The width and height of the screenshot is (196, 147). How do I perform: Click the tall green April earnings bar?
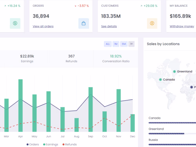point(20,105)
